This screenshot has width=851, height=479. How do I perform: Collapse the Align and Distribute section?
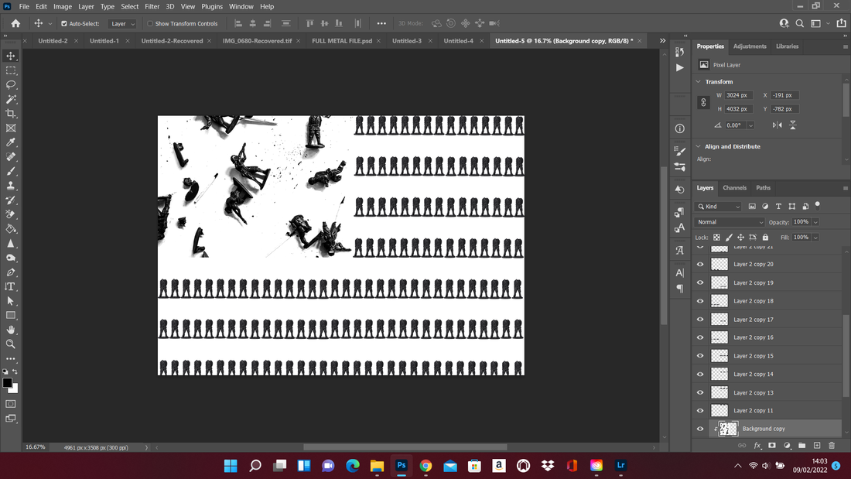[x=699, y=146]
